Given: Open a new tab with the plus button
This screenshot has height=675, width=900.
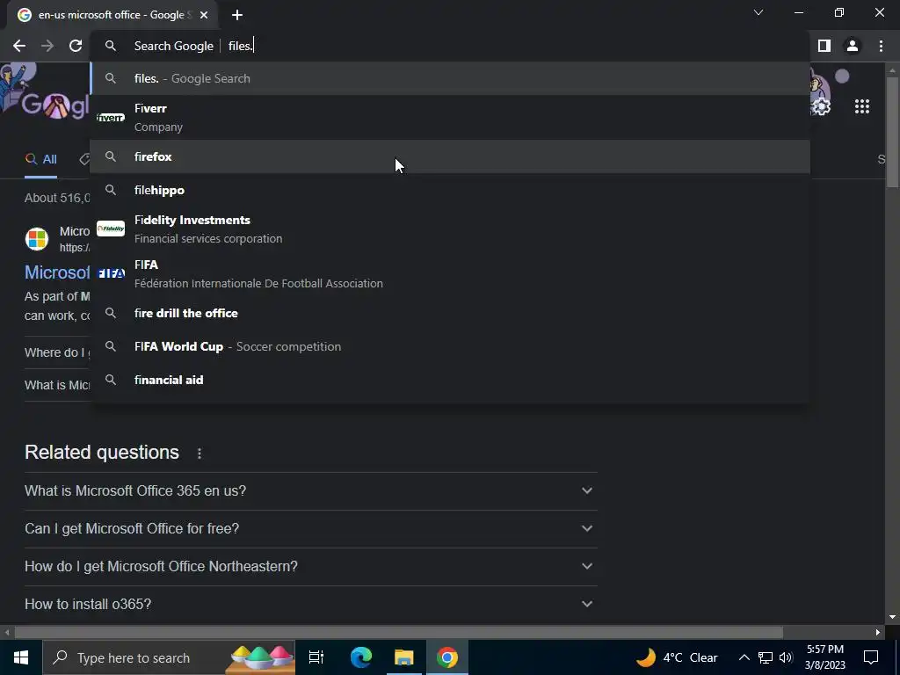Looking at the screenshot, I should pyautogui.click(x=237, y=15).
